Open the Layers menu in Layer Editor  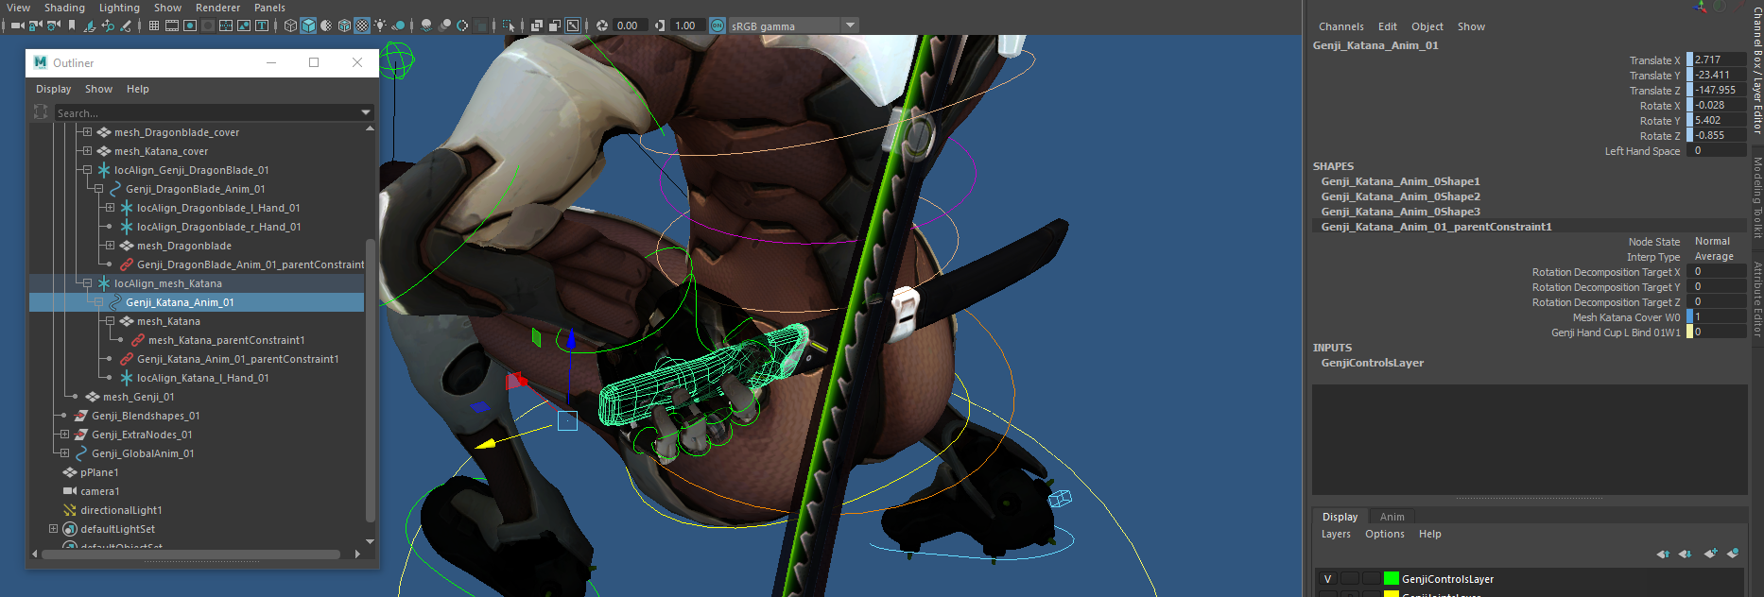point(1336,534)
